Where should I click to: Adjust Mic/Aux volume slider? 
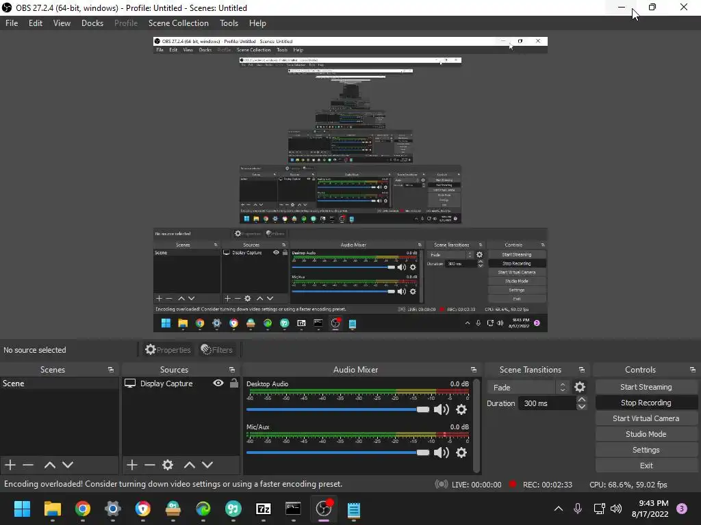click(337, 453)
